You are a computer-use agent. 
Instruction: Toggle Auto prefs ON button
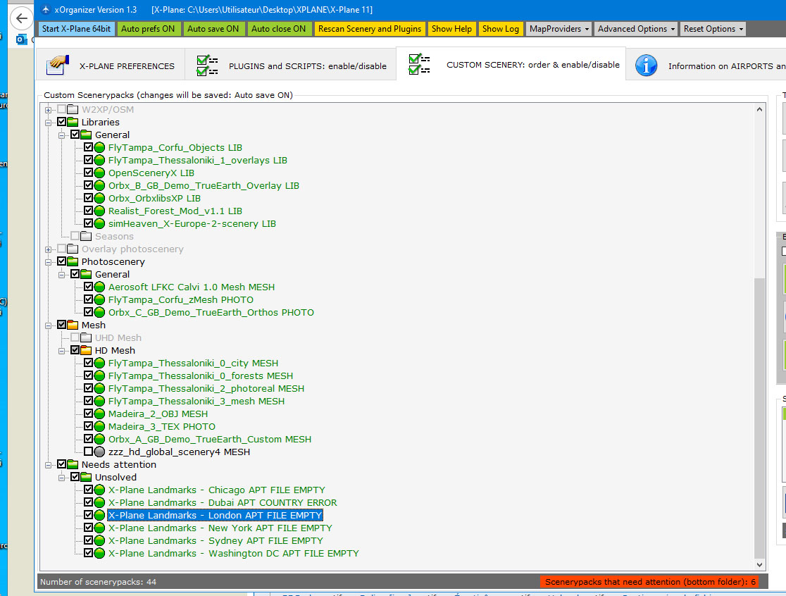click(148, 29)
